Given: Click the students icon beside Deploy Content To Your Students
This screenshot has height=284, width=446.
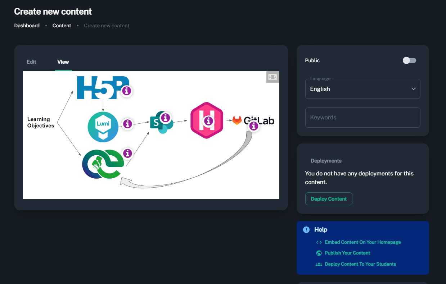Looking at the screenshot, I should coord(319,264).
